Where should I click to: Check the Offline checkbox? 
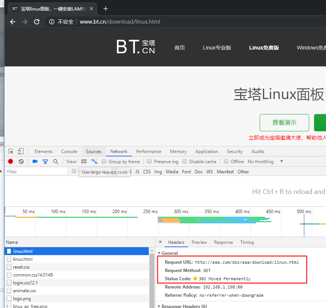pos(226,161)
